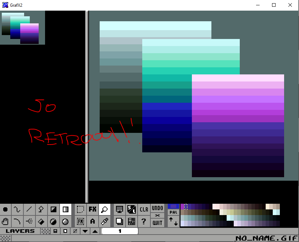Click the layer move up arrow
Image resolution: width=299 pixels, height=242 pixels.
coord(95,231)
